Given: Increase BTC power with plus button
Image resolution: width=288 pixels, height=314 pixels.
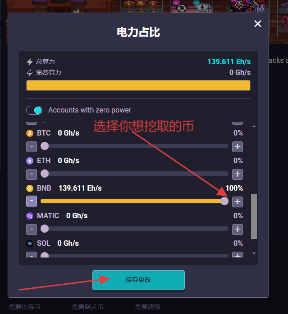Looking at the screenshot, I should point(238,146).
